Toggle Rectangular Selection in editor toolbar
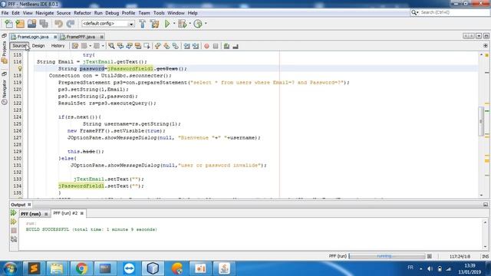The width and height of the screenshot is (491, 276). click(147, 46)
